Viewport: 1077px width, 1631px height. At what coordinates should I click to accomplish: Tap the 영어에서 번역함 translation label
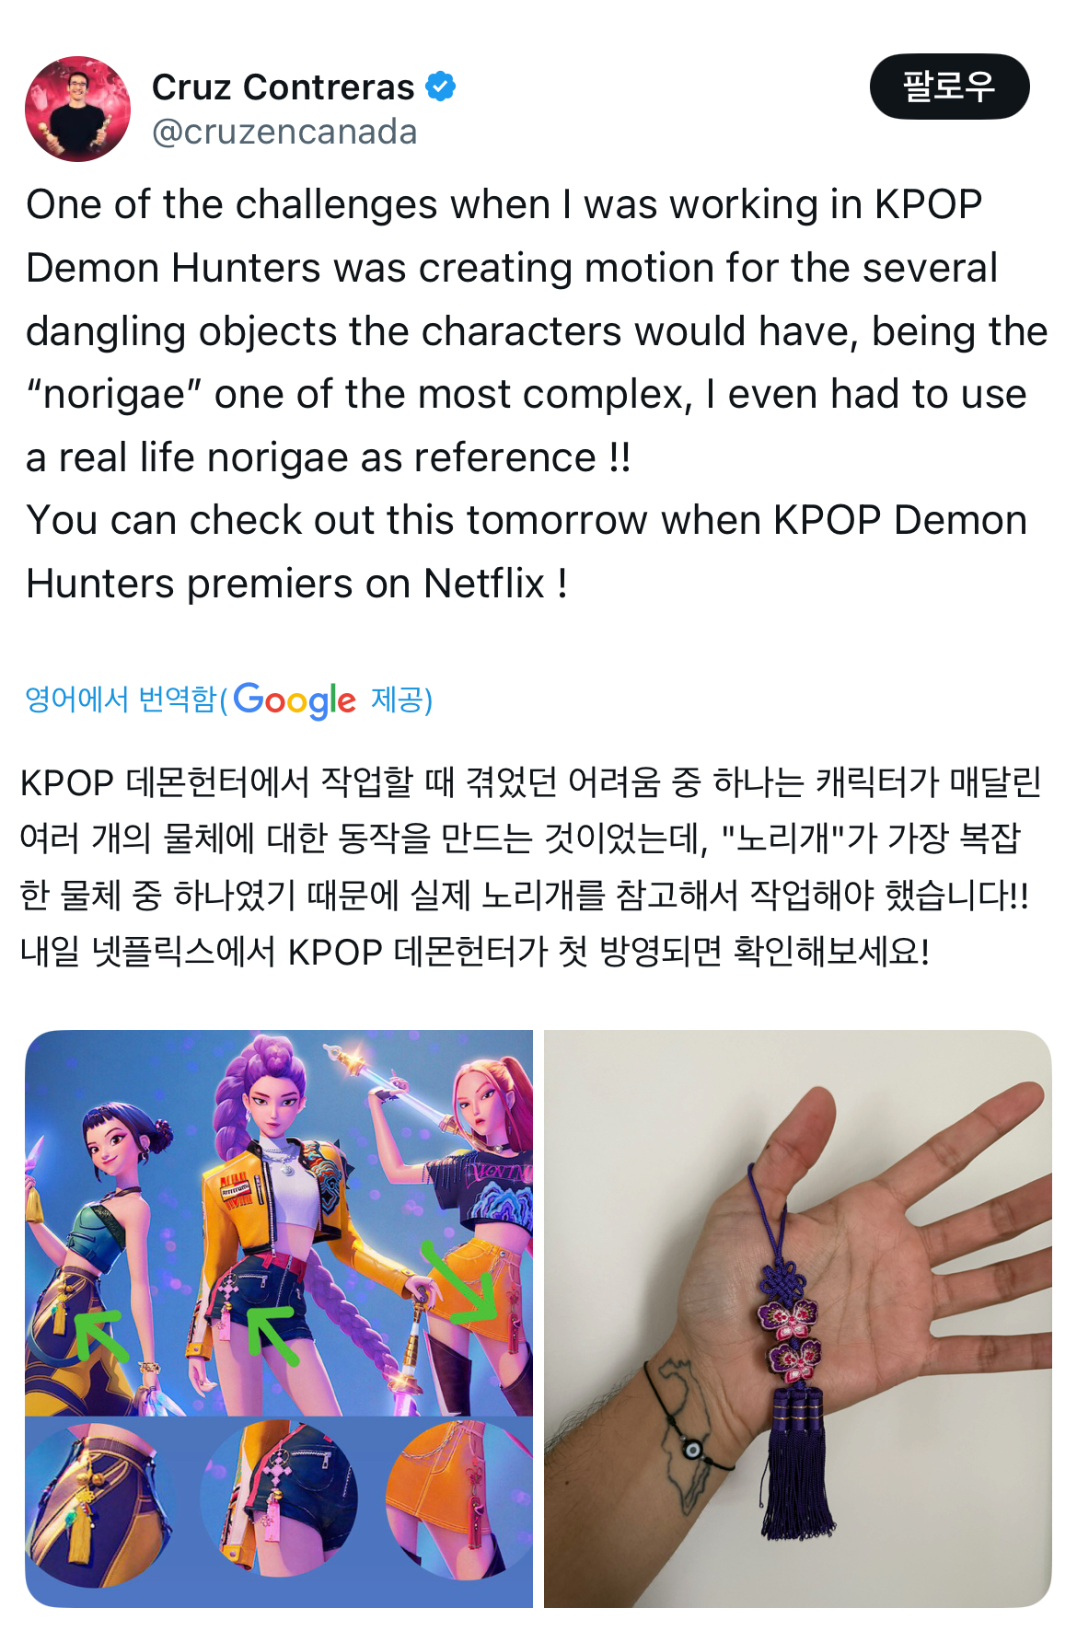pos(121,700)
